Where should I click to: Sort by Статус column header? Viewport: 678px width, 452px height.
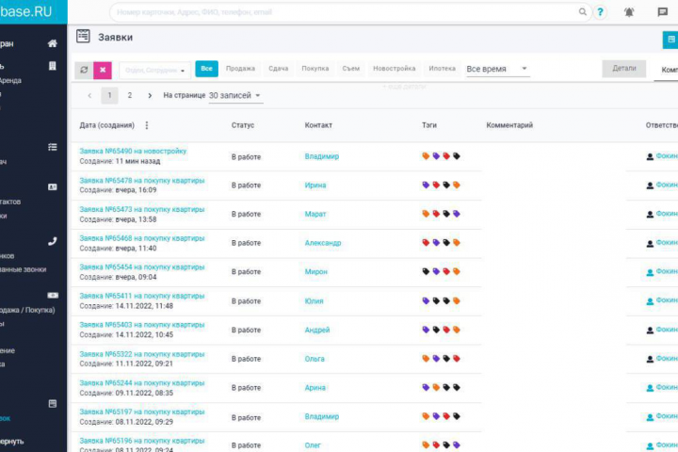pyautogui.click(x=243, y=125)
